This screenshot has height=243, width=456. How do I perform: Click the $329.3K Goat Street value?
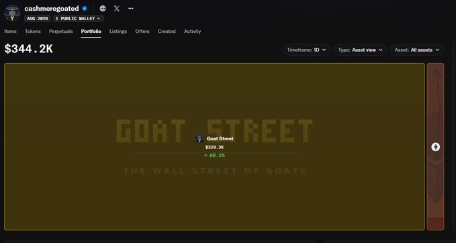pos(214,148)
